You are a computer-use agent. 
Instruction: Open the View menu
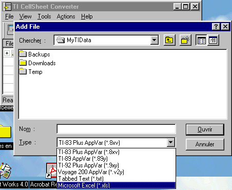pyautogui.click(x=25, y=16)
